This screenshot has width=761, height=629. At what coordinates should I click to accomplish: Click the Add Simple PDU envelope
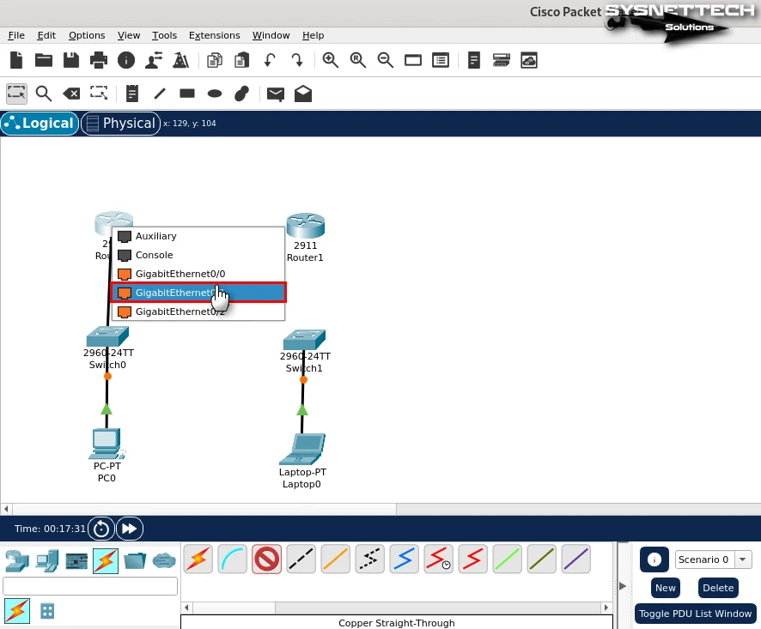[x=275, y=94]
